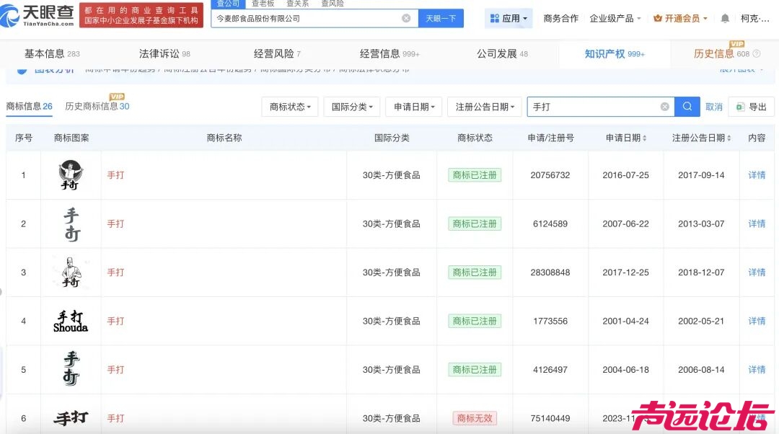Expand the 商标状态 filter dropdown

(x=290, y=107)
